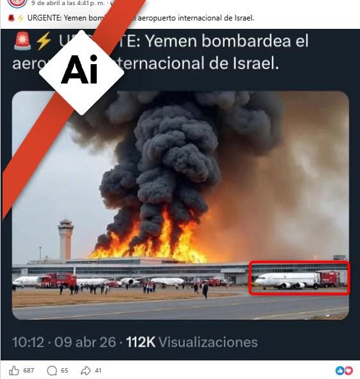The width and height of the screenshot is (360, 379).
Task: Click the share arrow icon
Action: point(85,370)
